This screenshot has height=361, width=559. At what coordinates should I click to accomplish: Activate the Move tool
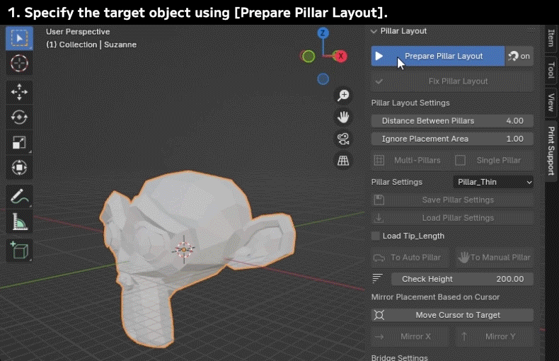[x=19, y=92]
